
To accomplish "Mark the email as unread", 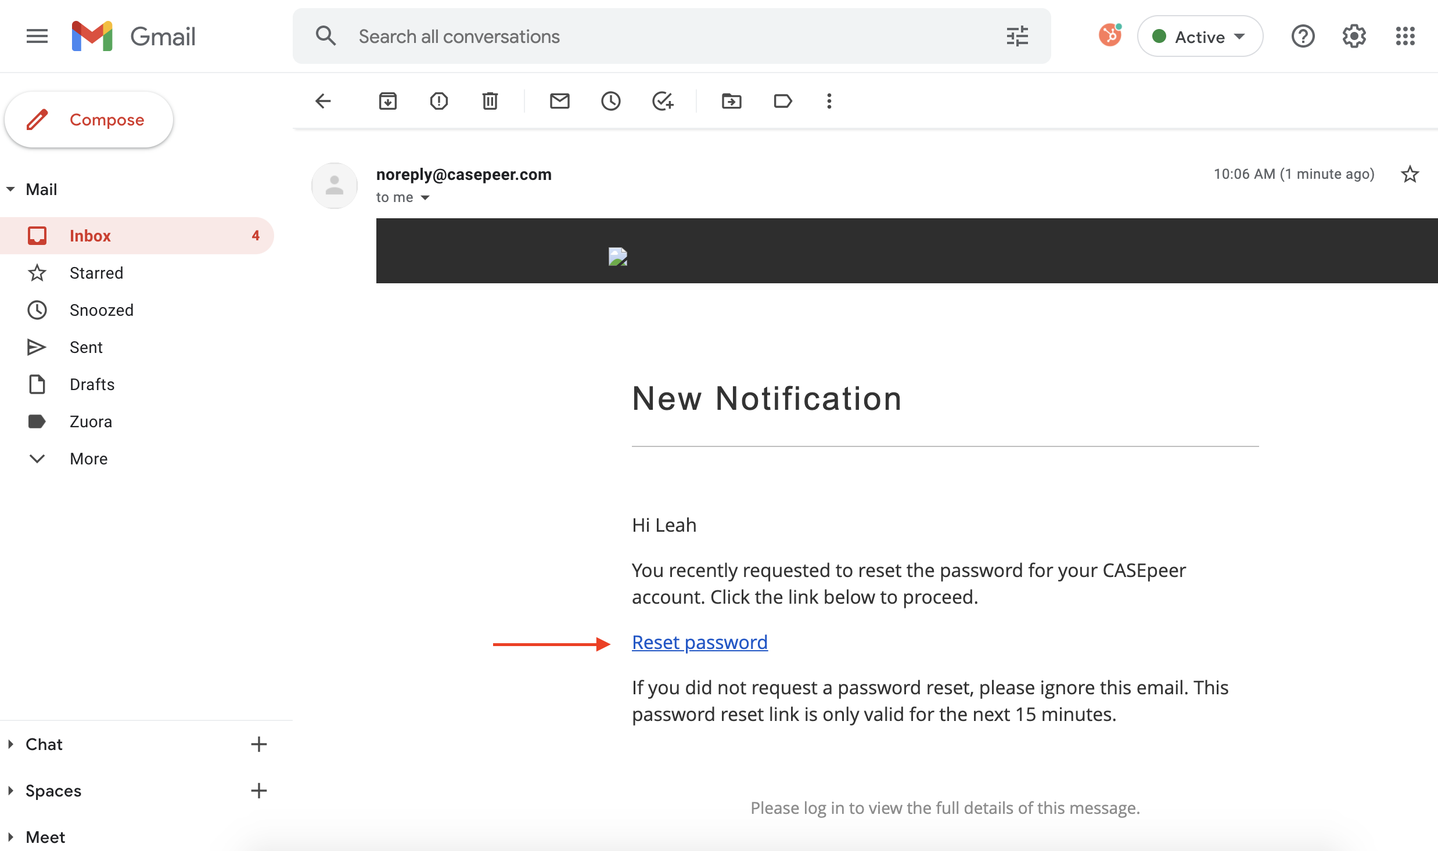I will tap(559, 101).
